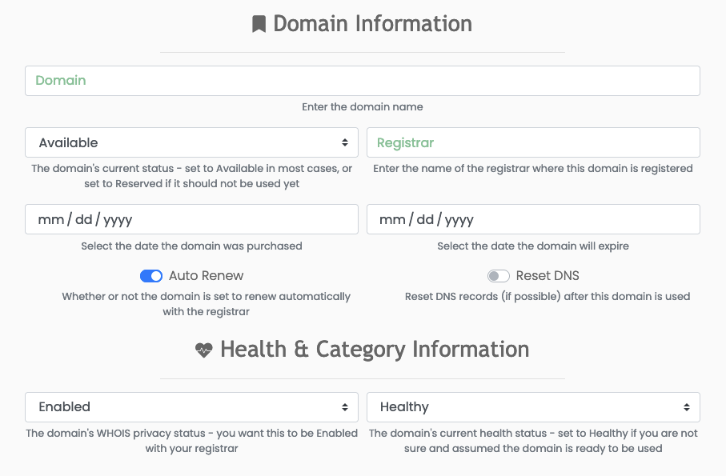Click the Domain name input field
The width and height of the screenshot is (726, 476).
[363, 81]
